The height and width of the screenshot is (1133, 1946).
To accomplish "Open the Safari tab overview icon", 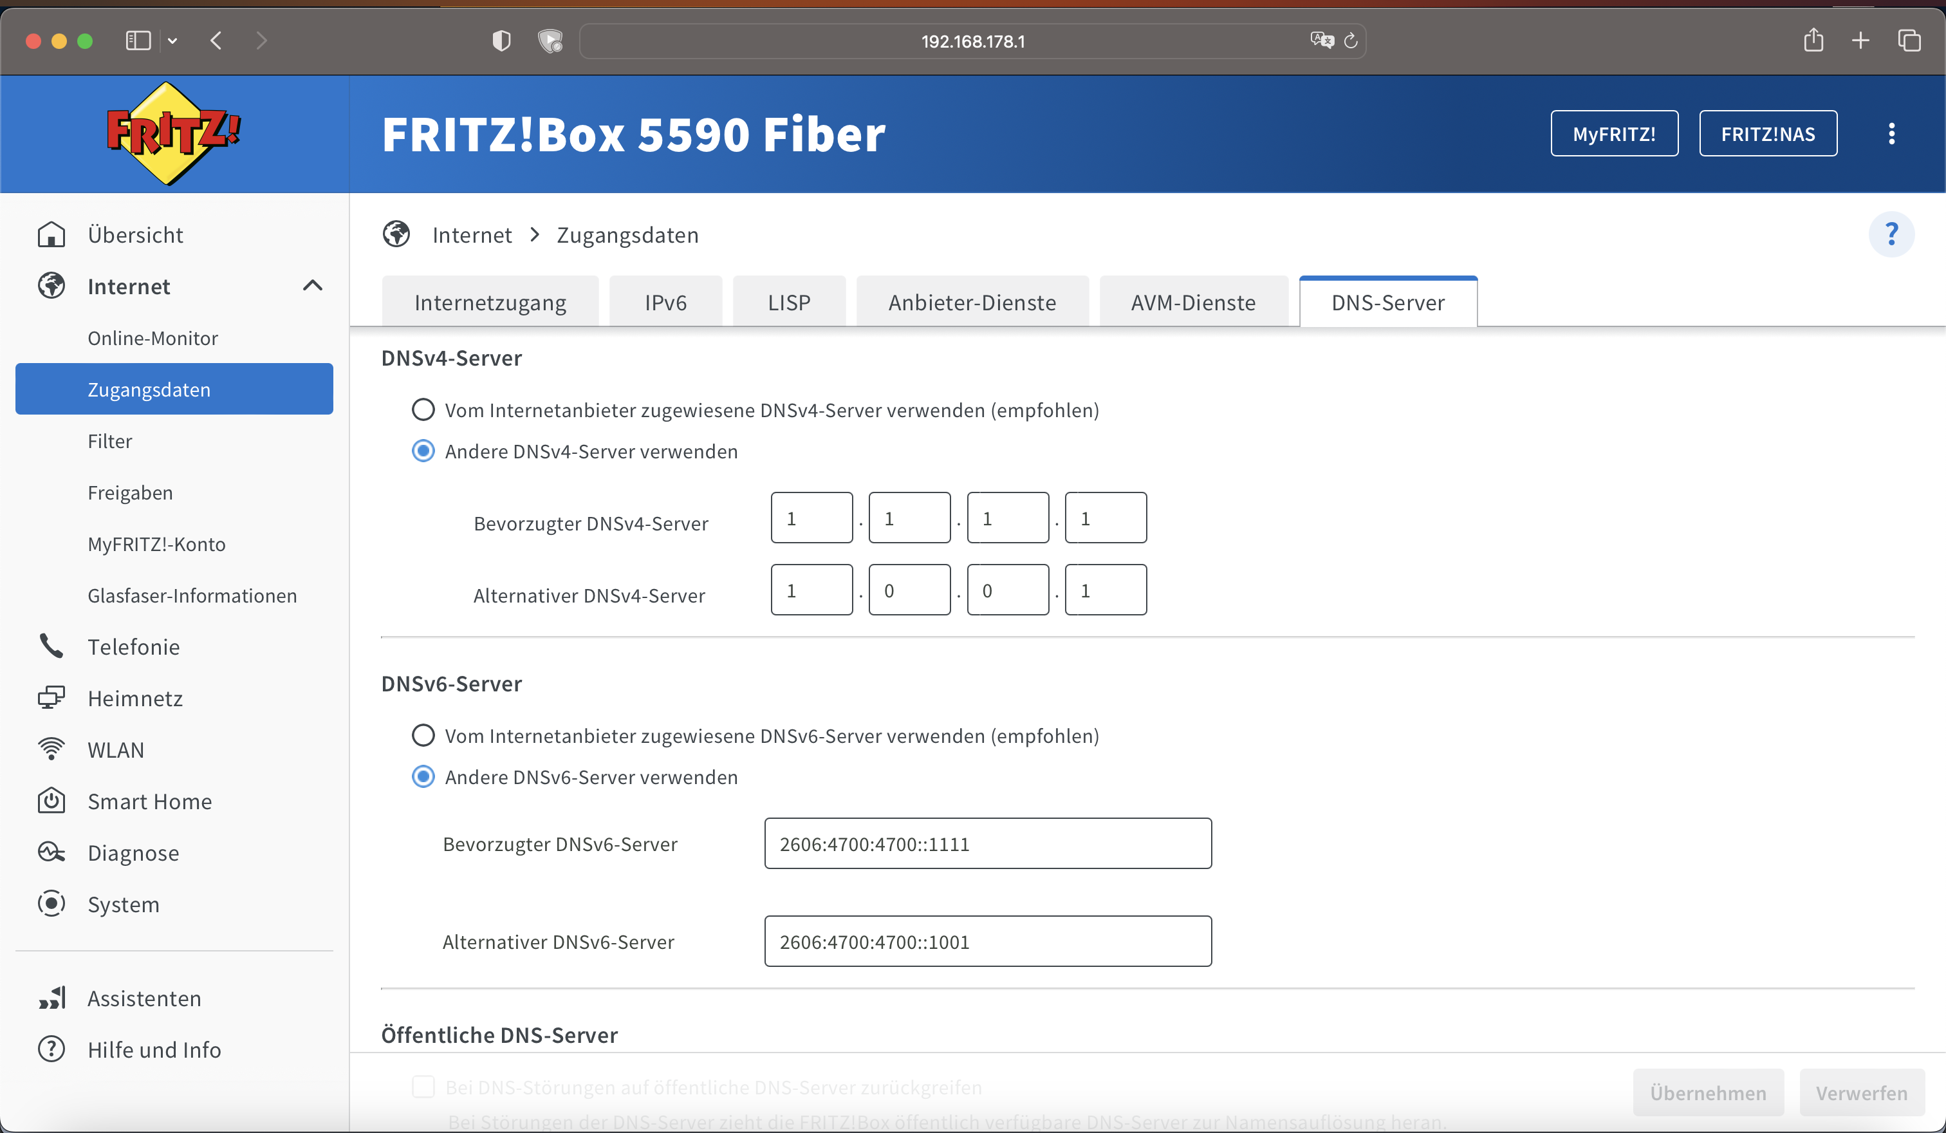I will 1909,40.
